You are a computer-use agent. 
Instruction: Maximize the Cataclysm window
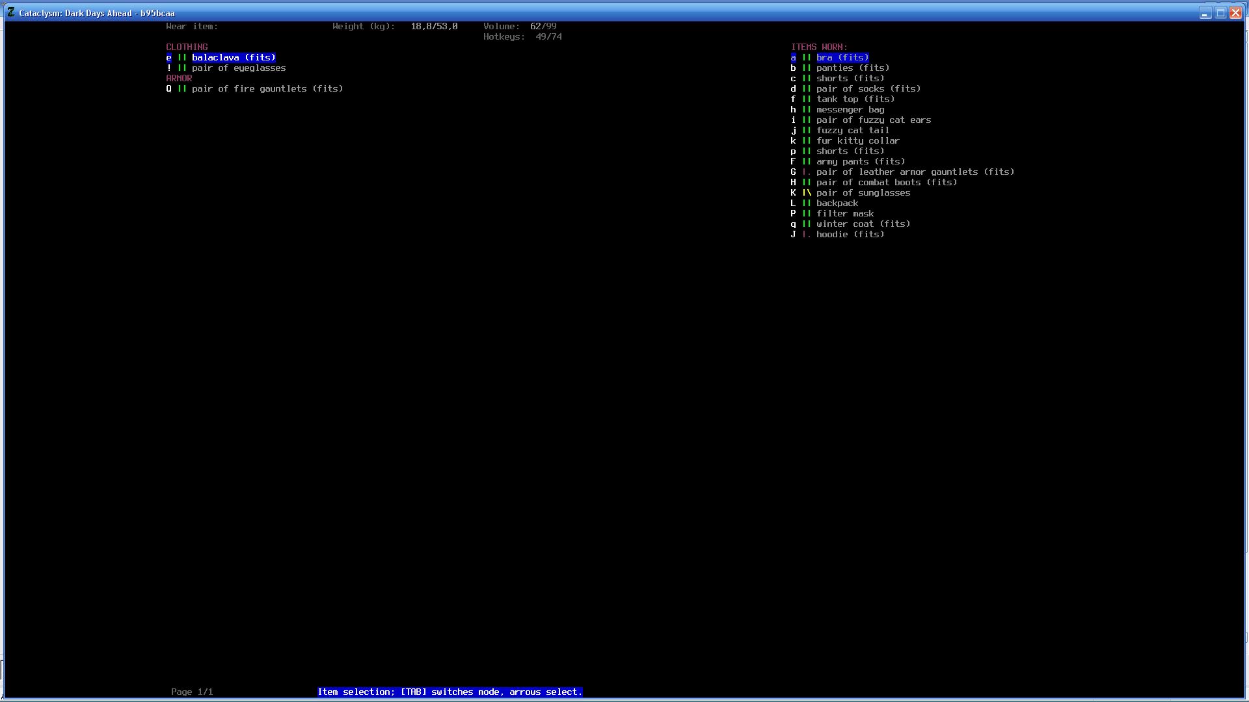(1220, 13)
